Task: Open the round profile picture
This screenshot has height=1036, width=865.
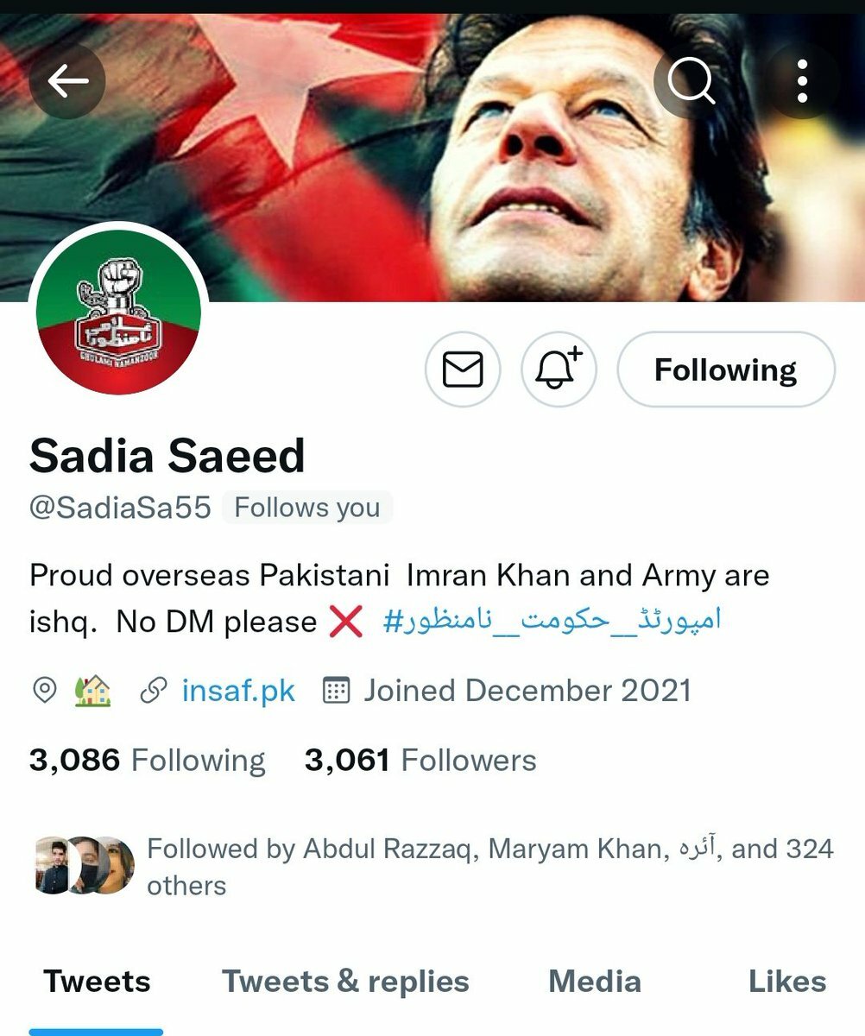Action: click(118, 313)
